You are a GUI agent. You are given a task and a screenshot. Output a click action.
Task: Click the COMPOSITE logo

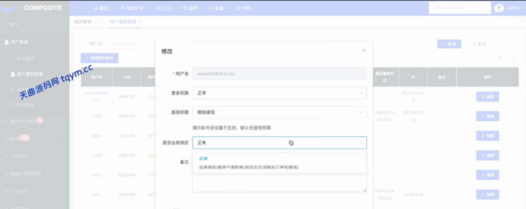43,8
